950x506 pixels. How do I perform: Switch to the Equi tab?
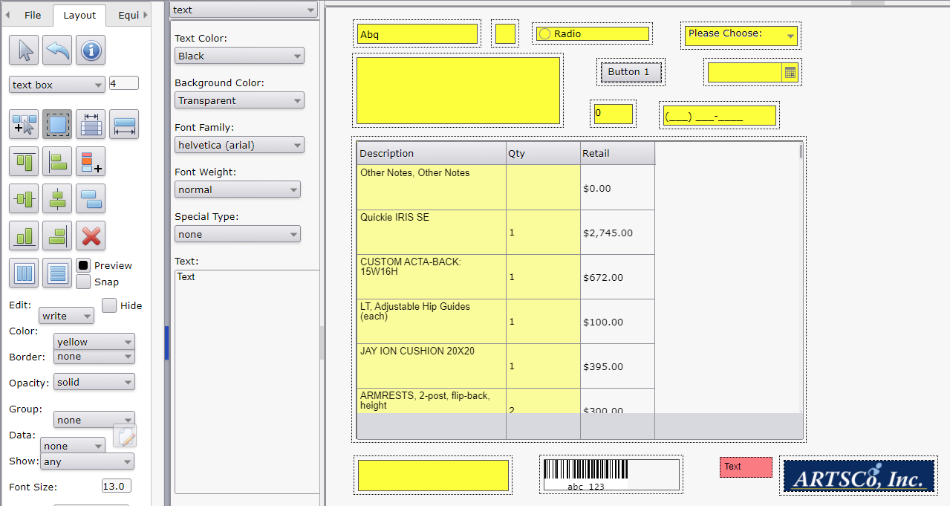point(128,15)
